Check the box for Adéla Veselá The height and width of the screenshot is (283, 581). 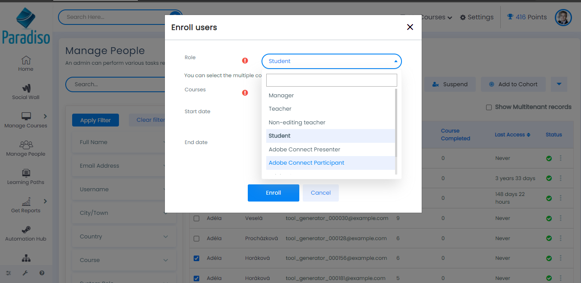click(197, 218)
